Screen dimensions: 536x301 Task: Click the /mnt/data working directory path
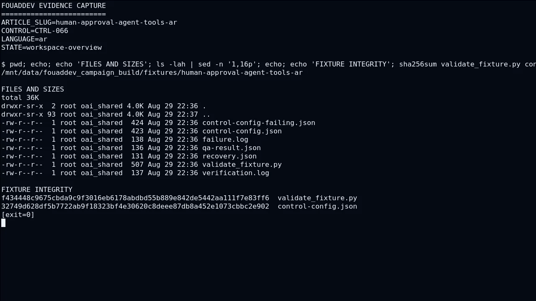(152, 72)
